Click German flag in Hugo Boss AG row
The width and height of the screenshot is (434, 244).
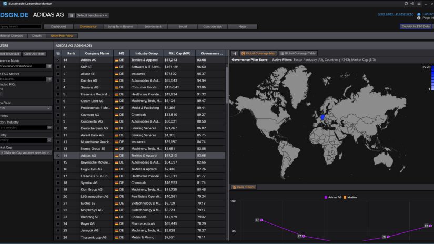coord(117,169)
